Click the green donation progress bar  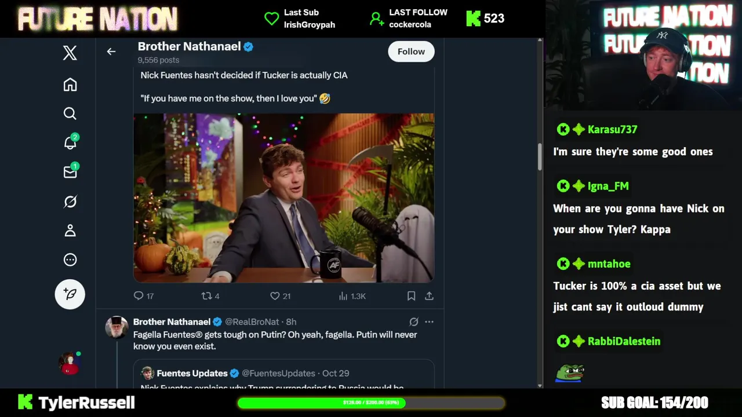371,403
